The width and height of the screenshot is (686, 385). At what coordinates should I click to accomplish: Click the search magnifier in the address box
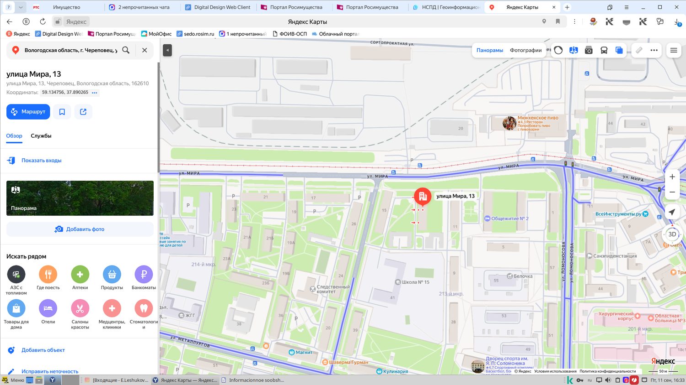(x=126, y=50)
